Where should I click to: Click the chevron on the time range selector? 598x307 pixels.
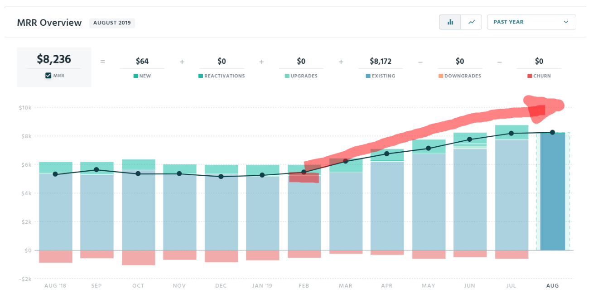[x=565, y=22]
